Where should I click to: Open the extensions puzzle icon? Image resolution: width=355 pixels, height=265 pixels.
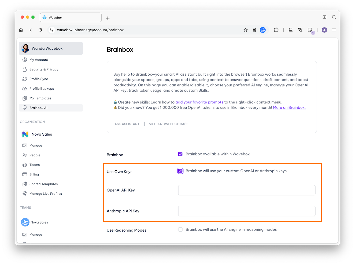coord(276,30)
